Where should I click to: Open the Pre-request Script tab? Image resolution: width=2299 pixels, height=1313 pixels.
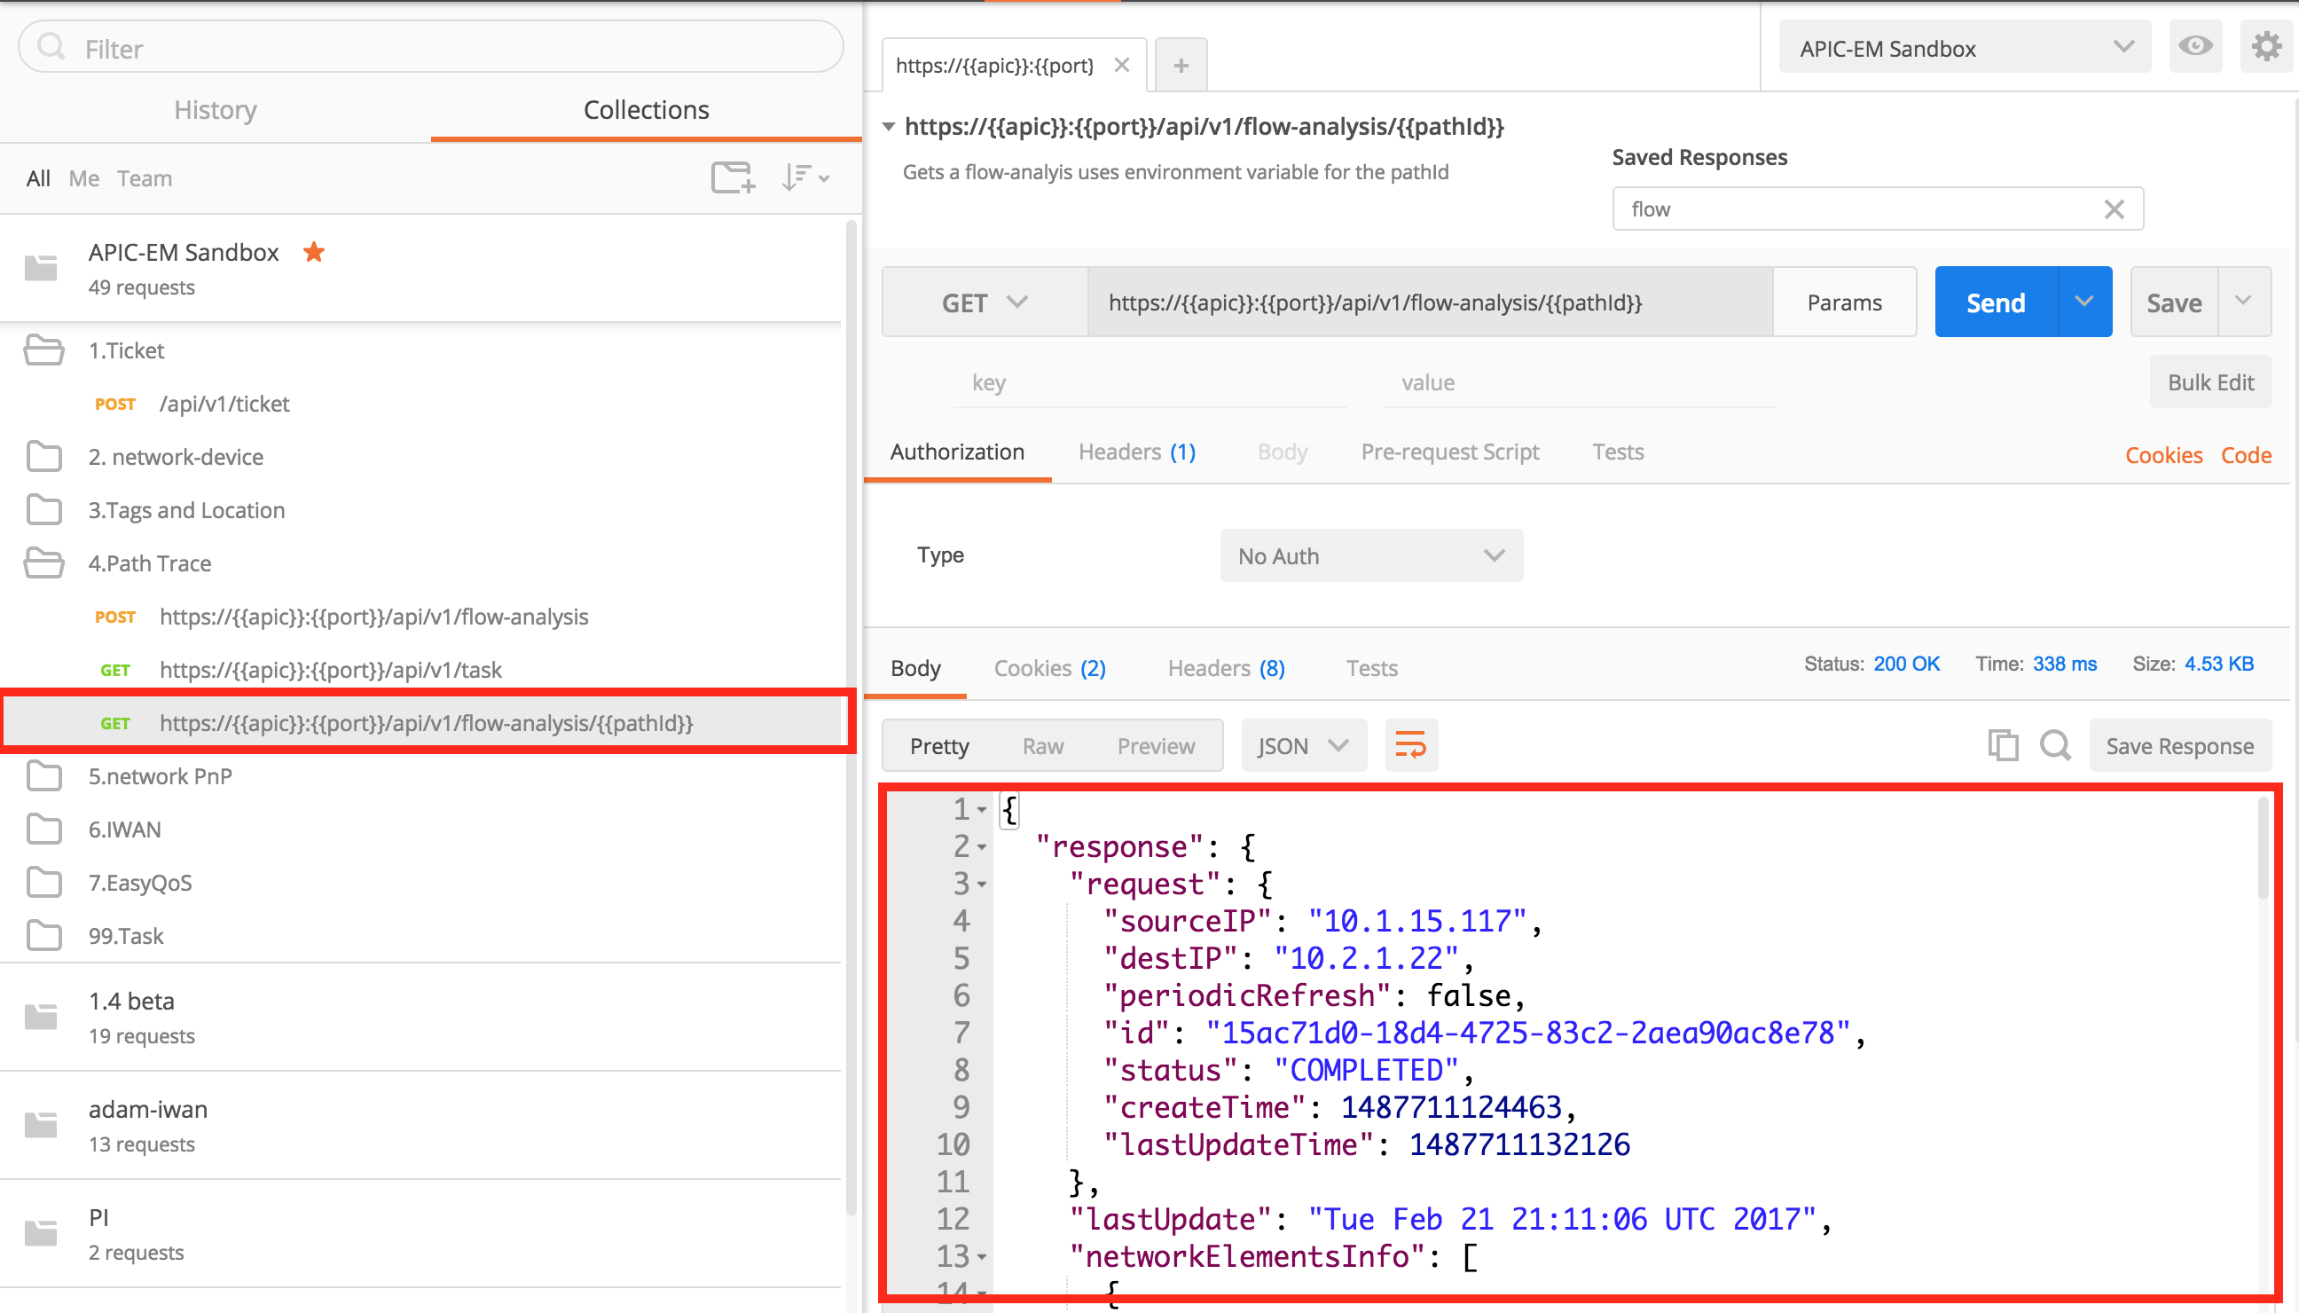1449,452
